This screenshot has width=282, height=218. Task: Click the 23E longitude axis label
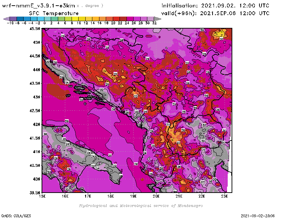coord(225,196)
